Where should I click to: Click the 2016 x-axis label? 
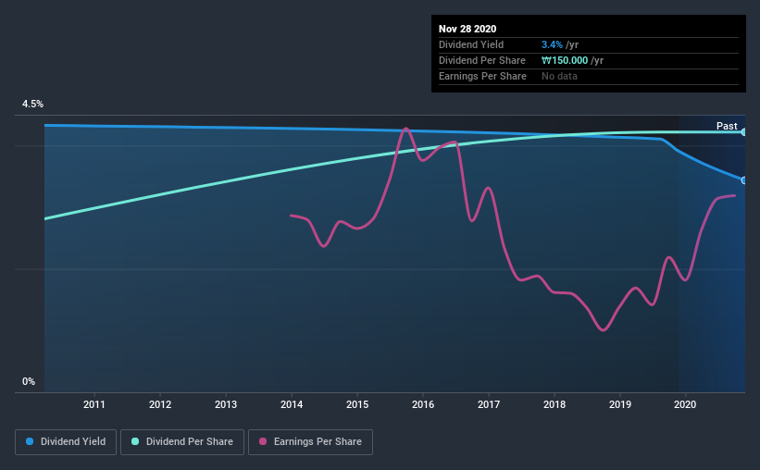423,404
